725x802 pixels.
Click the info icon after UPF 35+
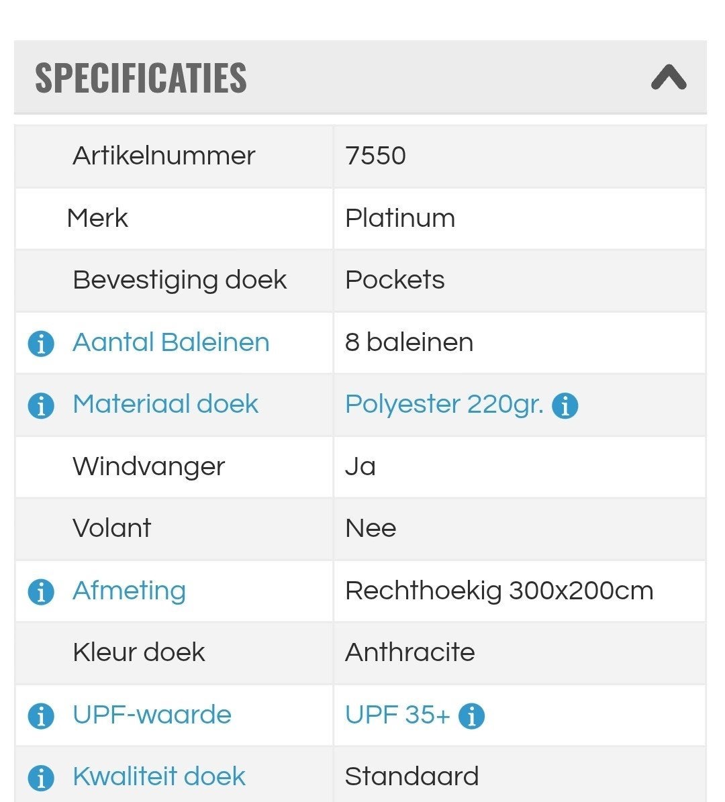point(471,715)
